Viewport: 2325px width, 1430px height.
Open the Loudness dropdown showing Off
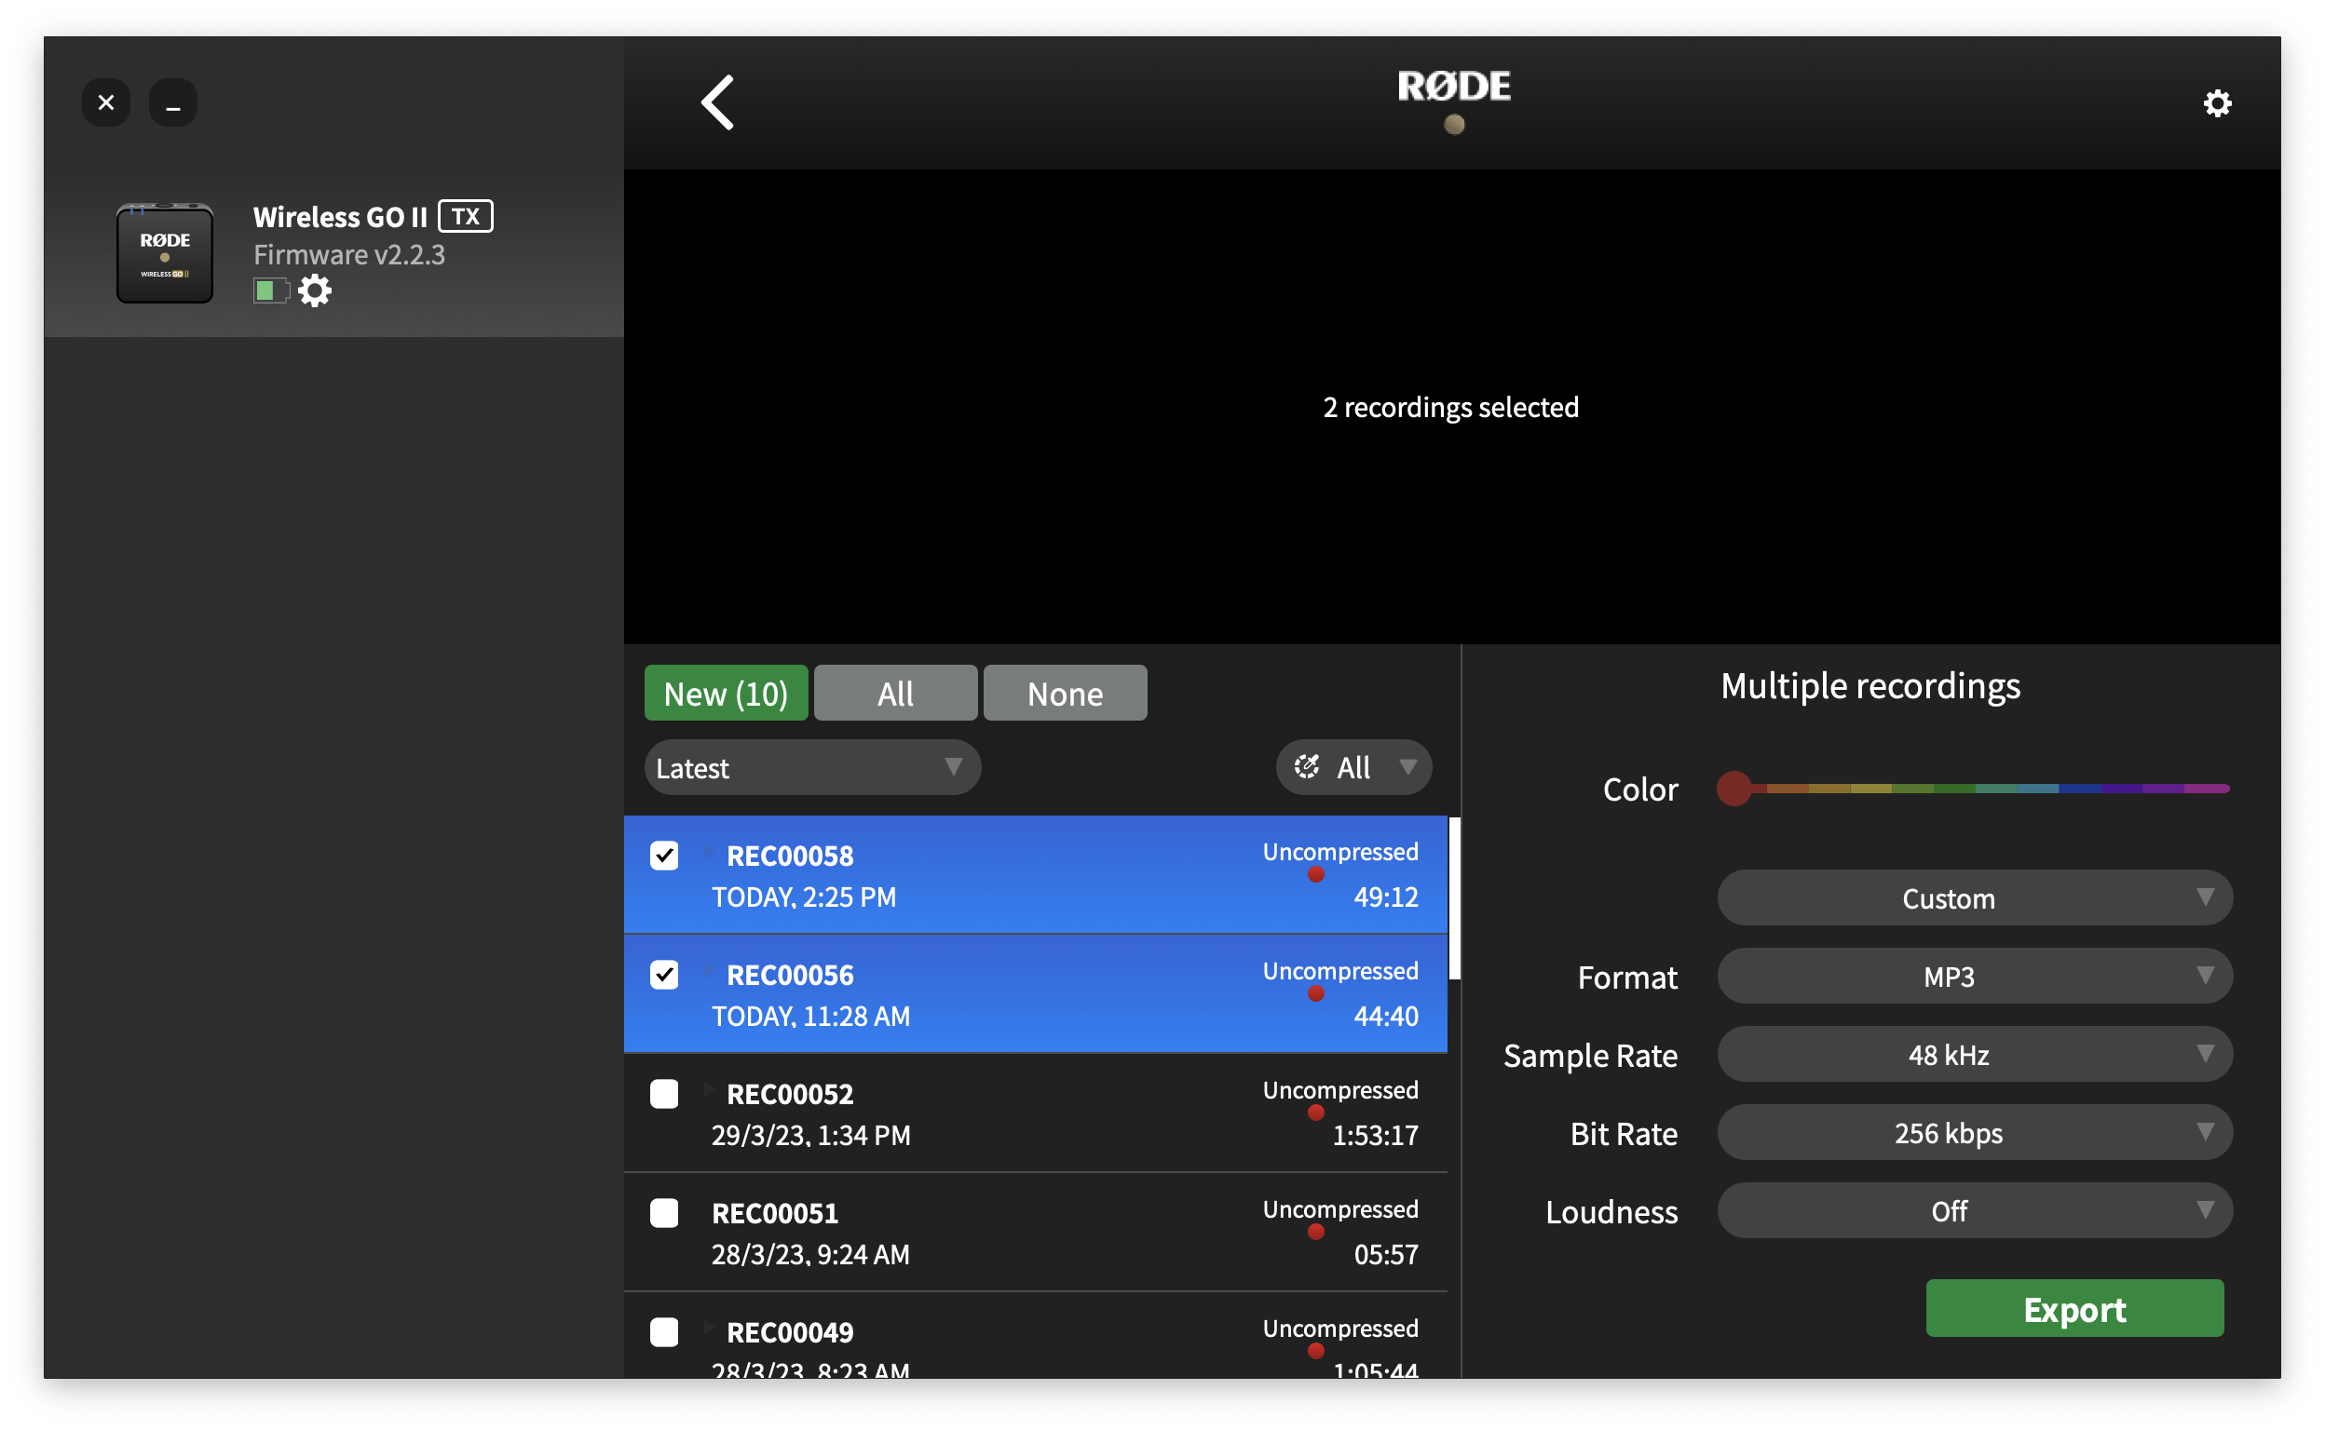coord(1975,1211)
